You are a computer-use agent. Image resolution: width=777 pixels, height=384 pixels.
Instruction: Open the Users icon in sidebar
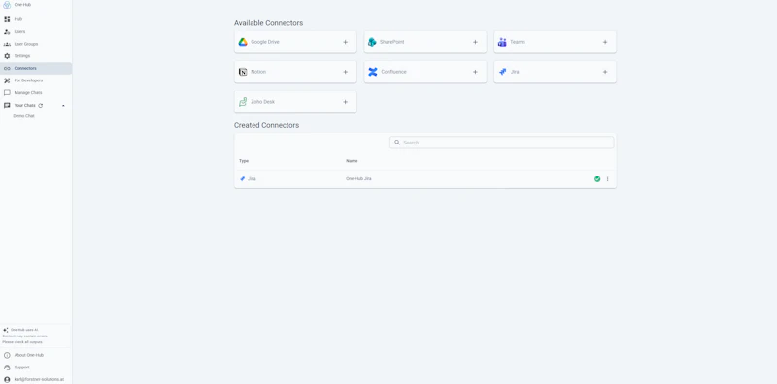pyautogui.click(x=7, y=32)
